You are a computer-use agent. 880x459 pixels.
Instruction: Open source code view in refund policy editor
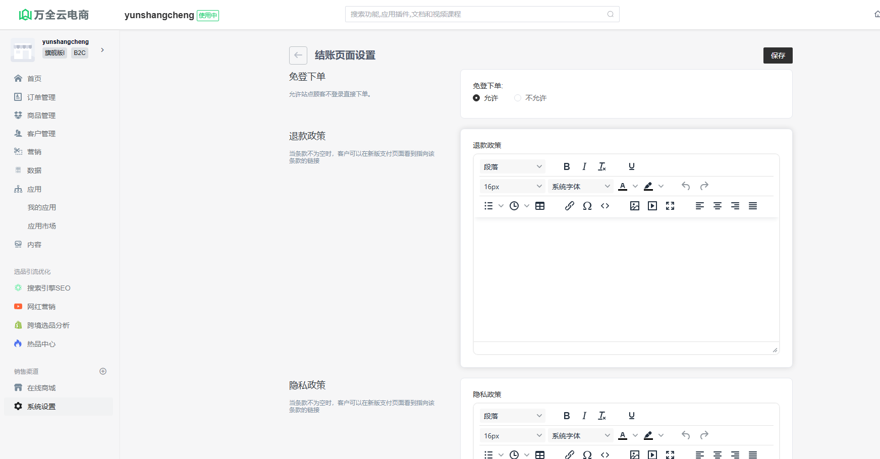[605, 206]
